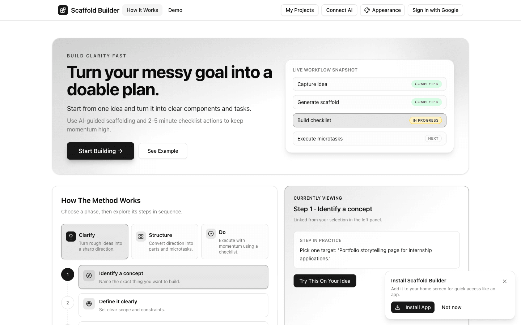Select the Structure phase card
This screenshot has width=521, height=325.
pos(165,241)
